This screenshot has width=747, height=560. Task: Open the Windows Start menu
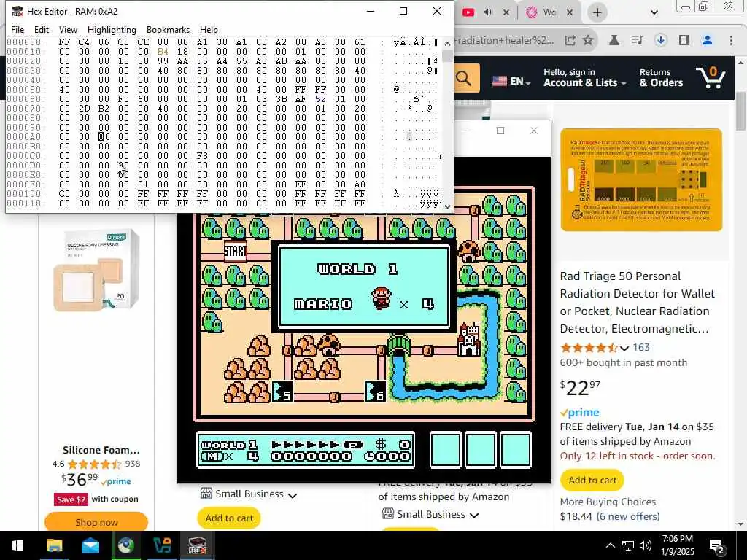click(x=18, y=545)
